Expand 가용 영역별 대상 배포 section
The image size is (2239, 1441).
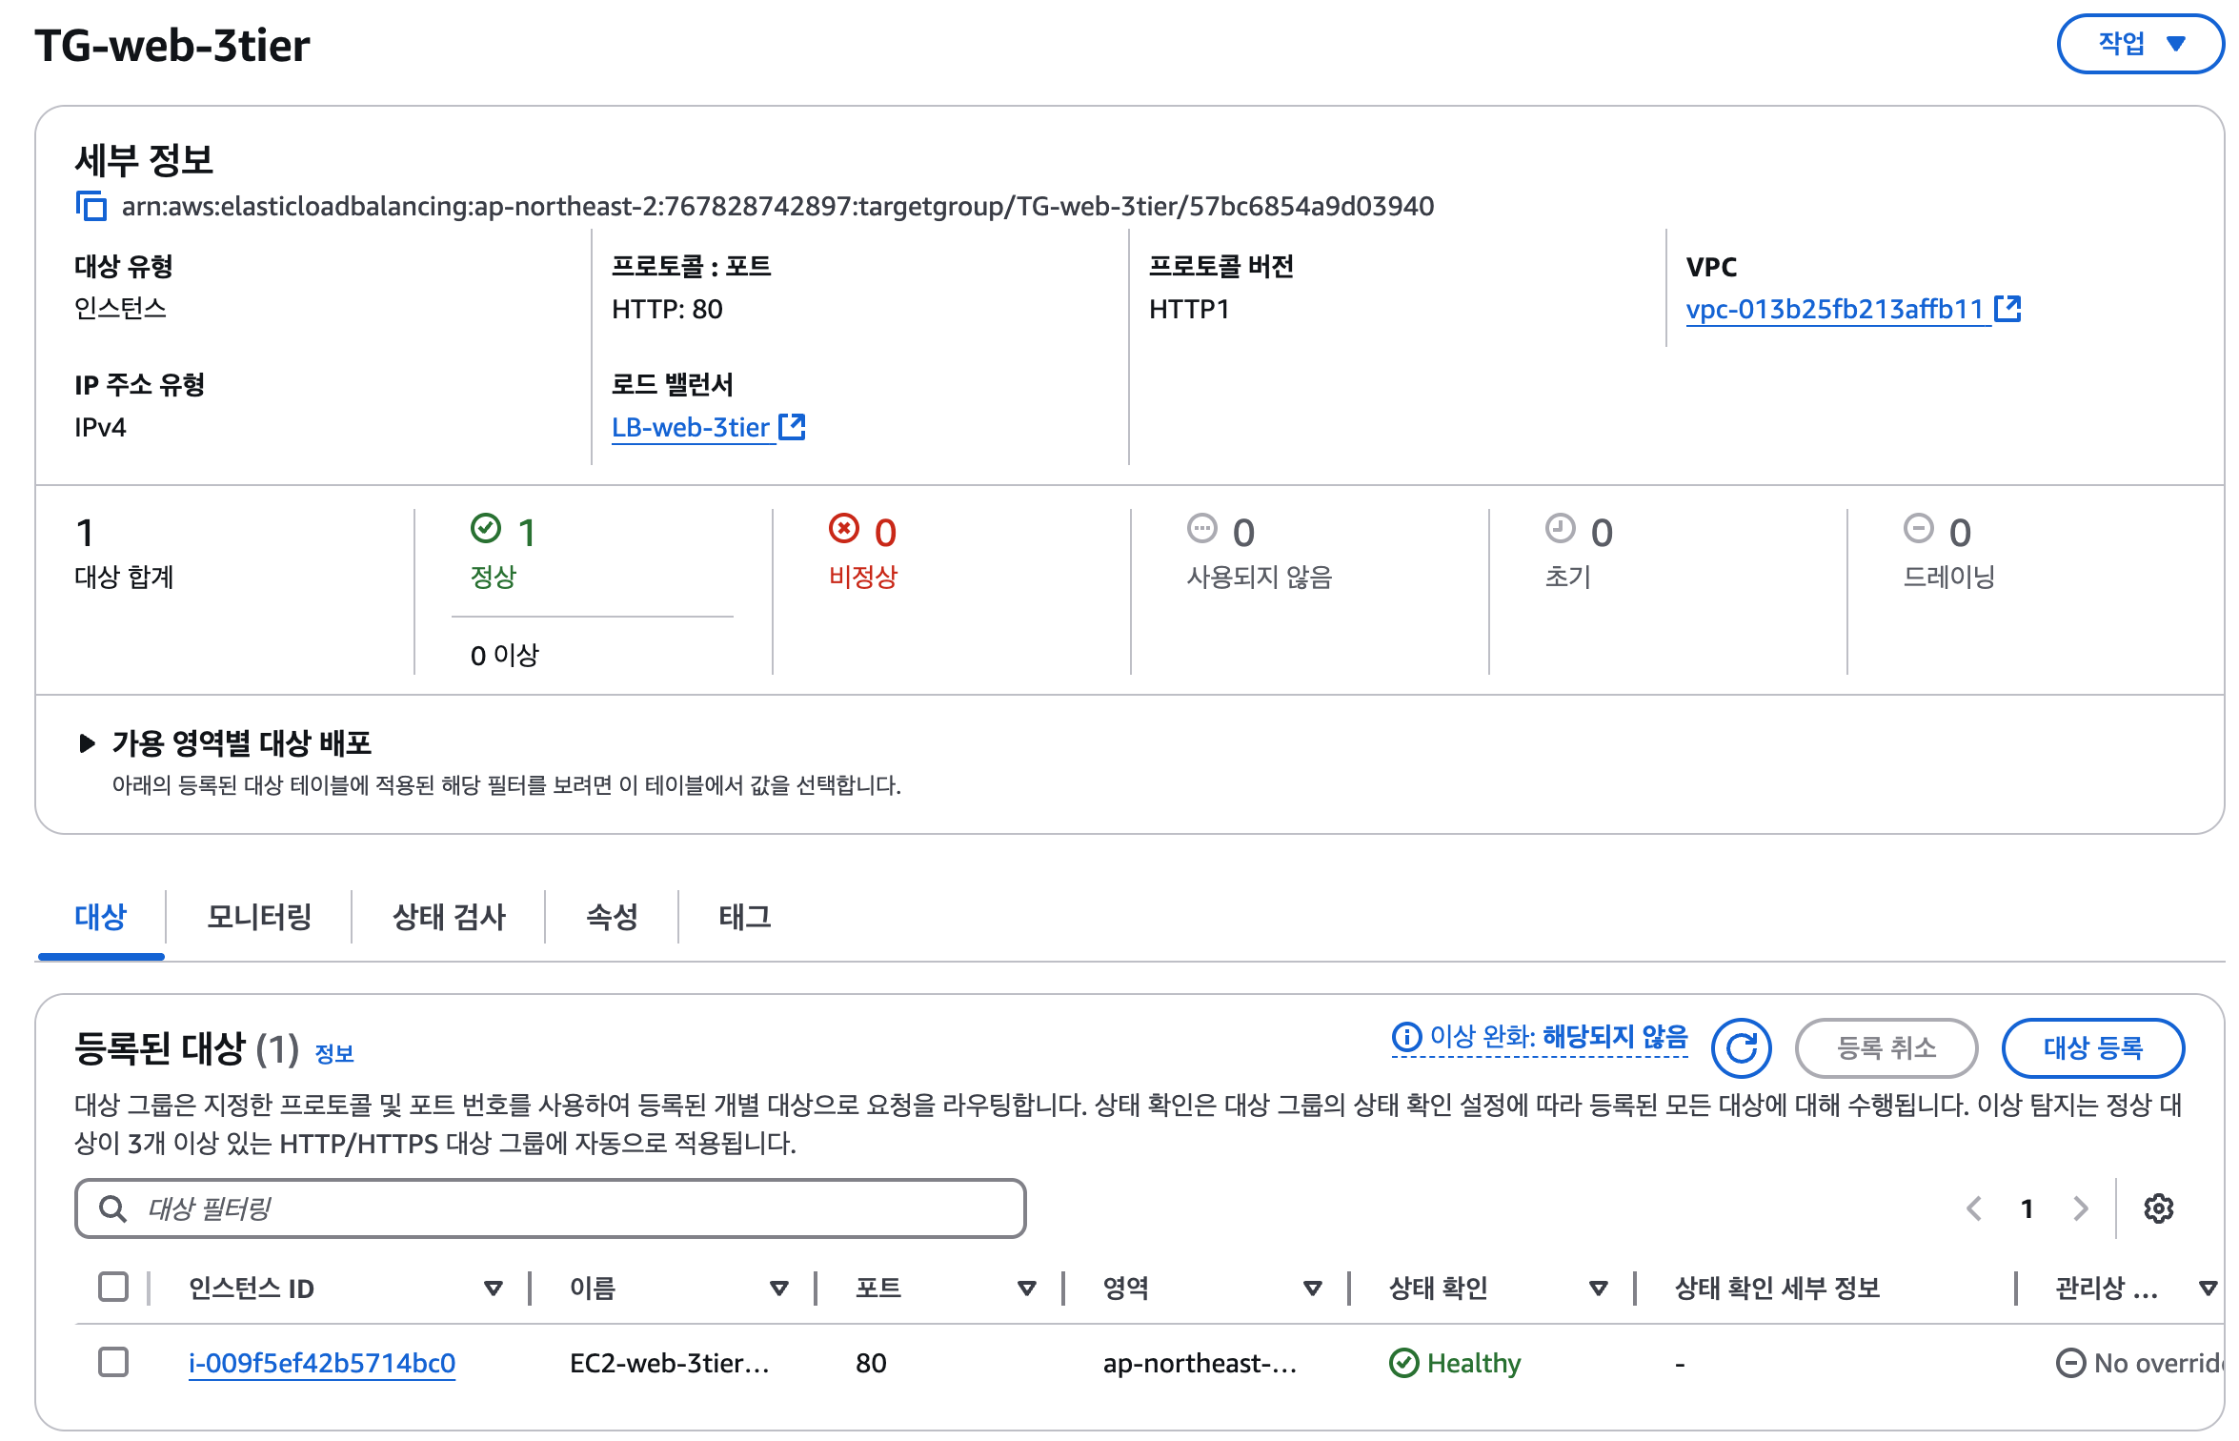[x=87, y=743]
